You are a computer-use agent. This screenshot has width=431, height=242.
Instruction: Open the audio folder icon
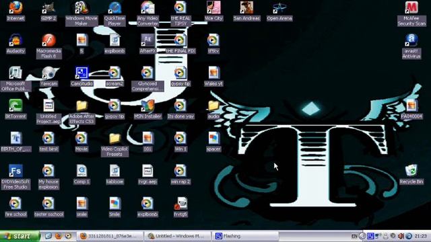(213, 109)
